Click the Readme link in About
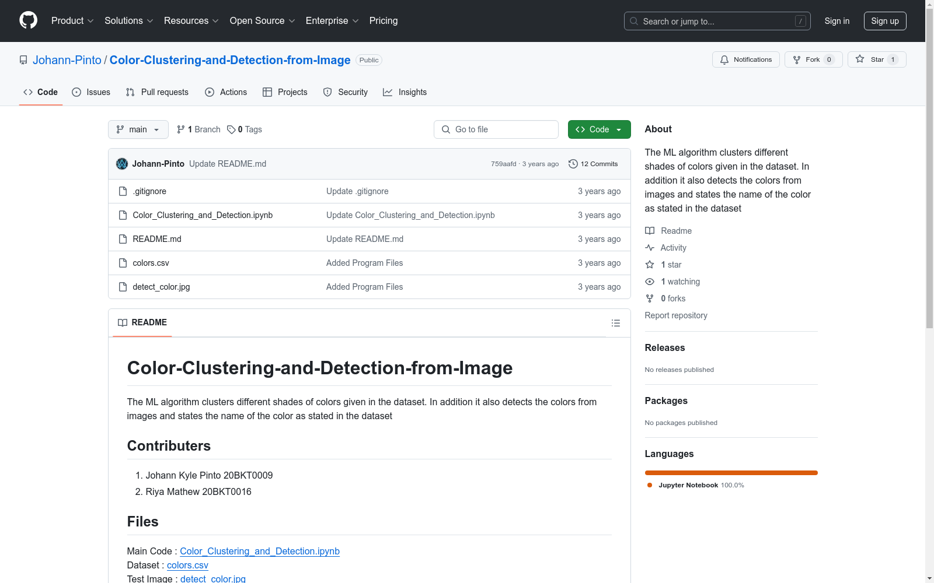Screen dimensions: 934x583 668,231
